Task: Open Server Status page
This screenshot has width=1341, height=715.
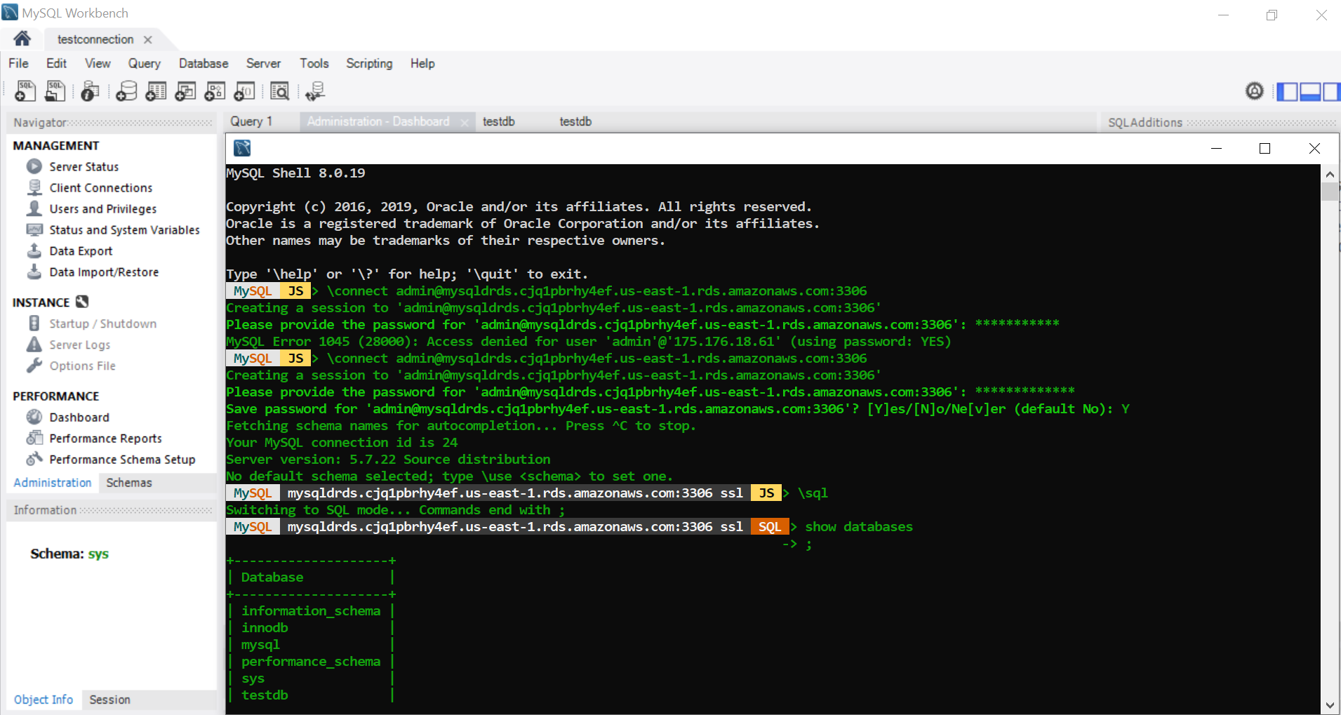Action: coord(84,167)
